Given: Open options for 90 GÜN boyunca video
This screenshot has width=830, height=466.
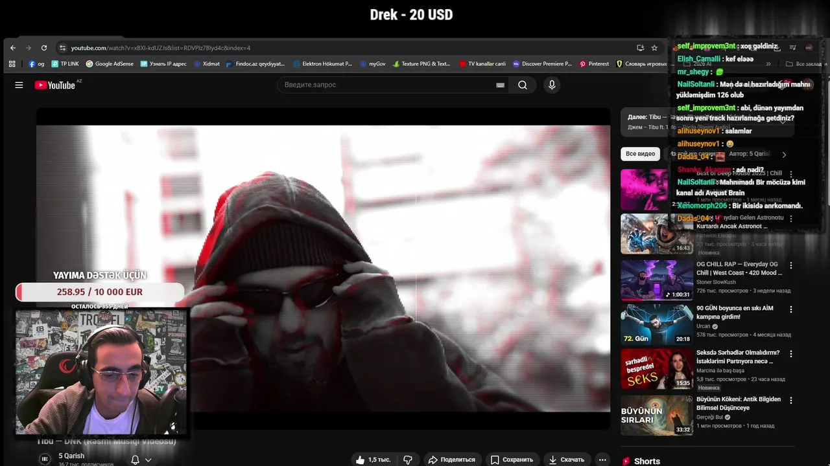Looking at the screenshot, I should (x=791, y=309).
